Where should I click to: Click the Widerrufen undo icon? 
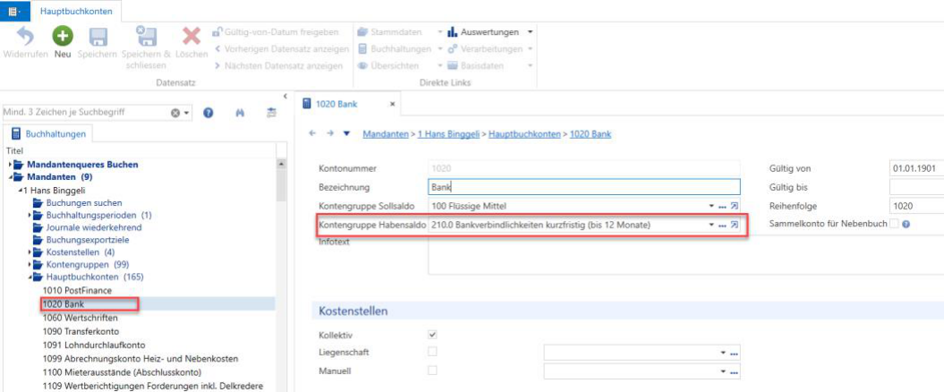pyautogui.click(x=25, y=37)
